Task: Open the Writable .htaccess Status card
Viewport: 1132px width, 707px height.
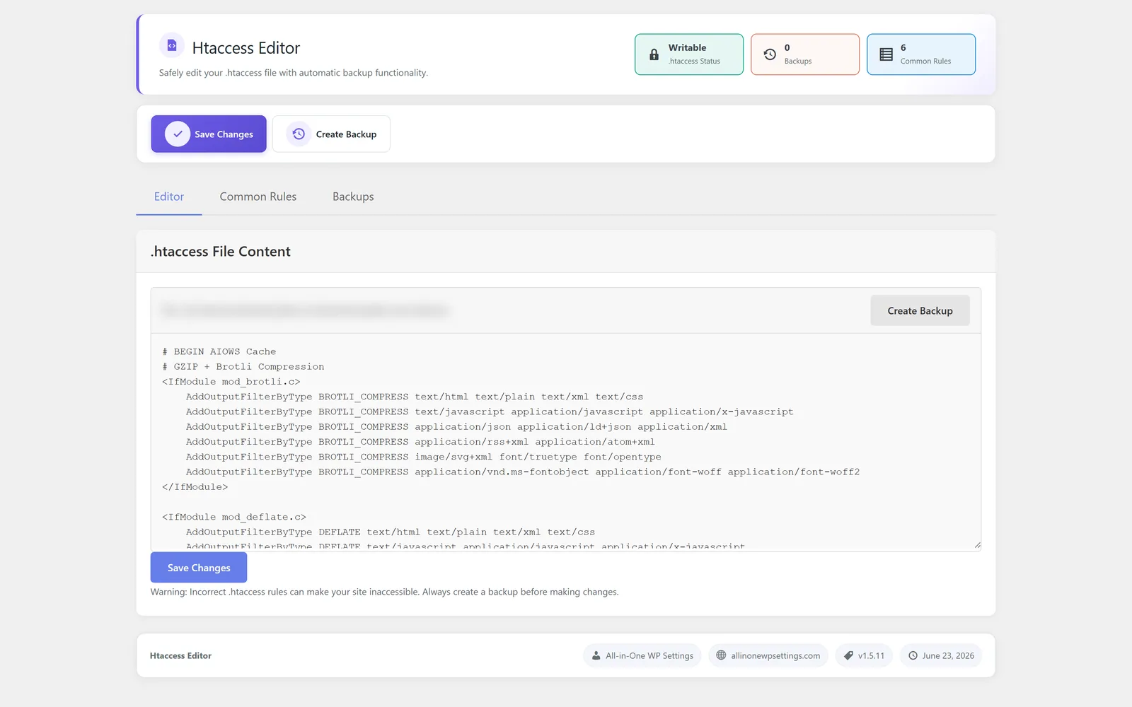Action: pos(689,54)
